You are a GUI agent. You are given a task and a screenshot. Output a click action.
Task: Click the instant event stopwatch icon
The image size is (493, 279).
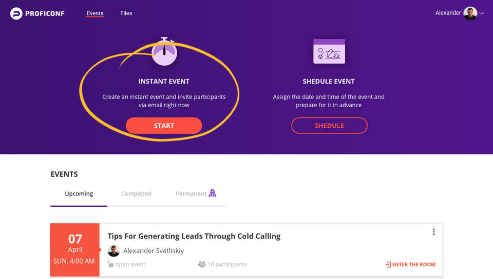164,51
